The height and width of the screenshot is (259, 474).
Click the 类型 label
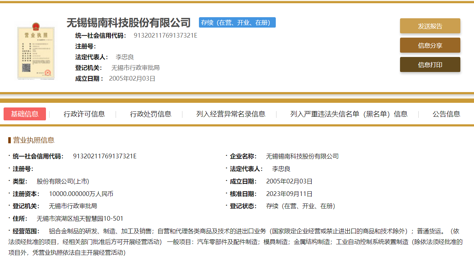20,181
